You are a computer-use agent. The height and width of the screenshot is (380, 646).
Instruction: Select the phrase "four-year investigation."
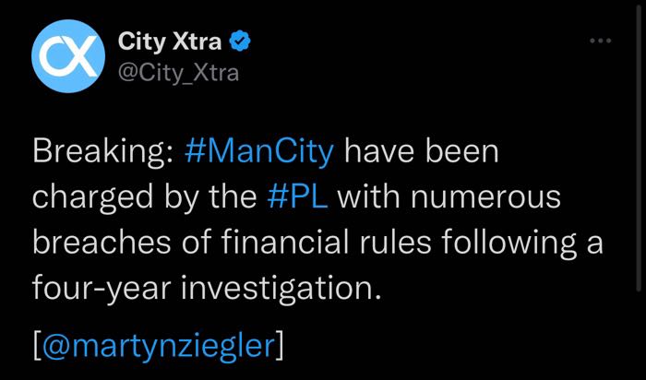(206, 289)
